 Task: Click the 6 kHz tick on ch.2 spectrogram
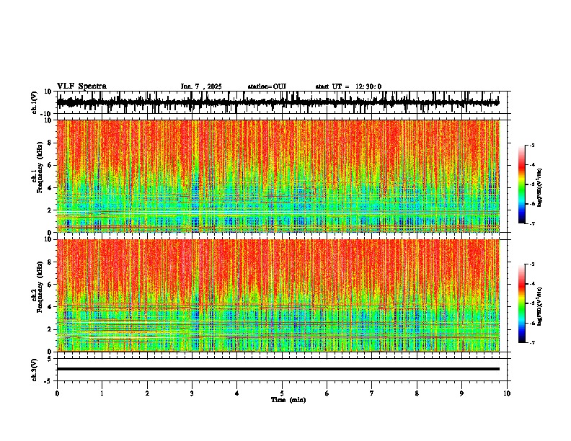click(x=50, y=285)
